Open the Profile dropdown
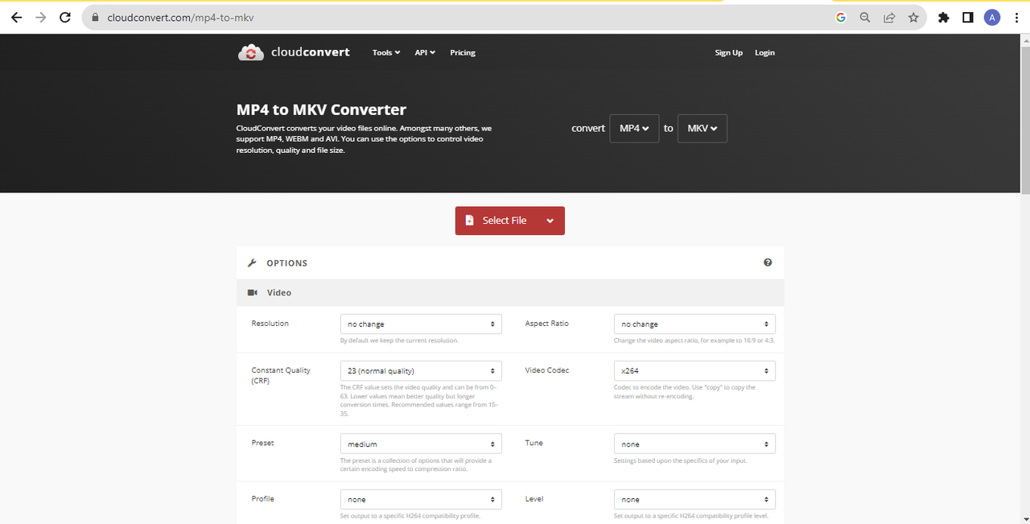Image resolution: width=1030 pixels, height=524 pixels. 421,499
